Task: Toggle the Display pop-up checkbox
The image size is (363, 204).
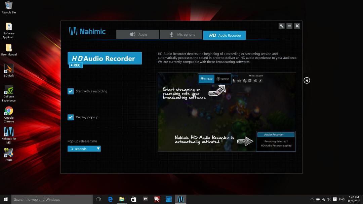Action: pyautogui.click(x=71, y=117)
